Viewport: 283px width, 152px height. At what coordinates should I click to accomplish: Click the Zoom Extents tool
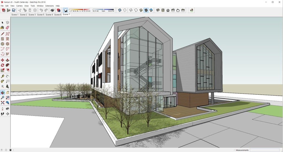click(x=2, y=103)
